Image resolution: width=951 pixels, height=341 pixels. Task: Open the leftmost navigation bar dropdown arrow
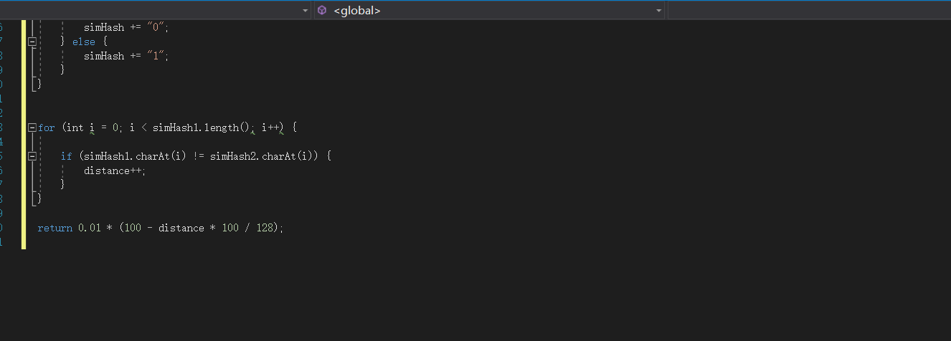click(x=305, y=10)
